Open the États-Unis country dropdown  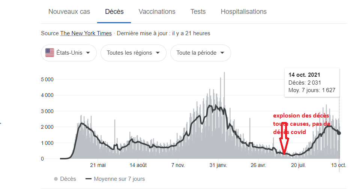[x=69, y=53]
